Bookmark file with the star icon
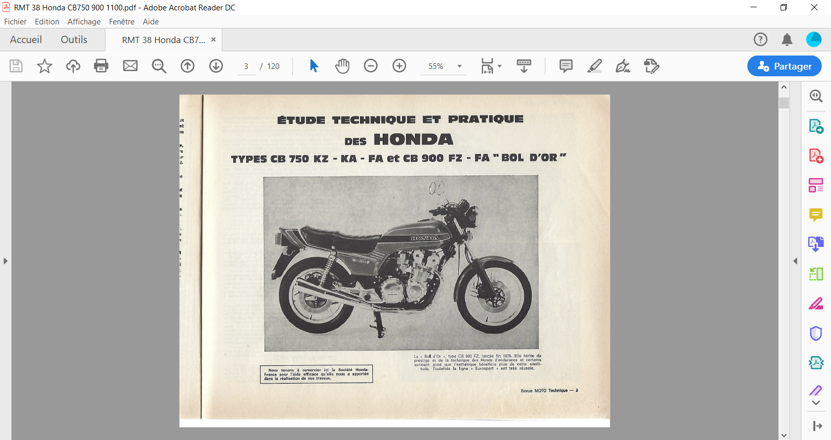The height and width of the screenshot is (440, 831). point(45,66)
